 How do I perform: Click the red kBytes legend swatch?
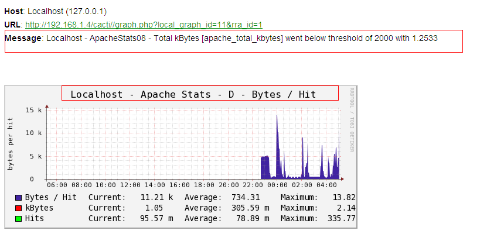pyautogui.click(x=19, y=208)
